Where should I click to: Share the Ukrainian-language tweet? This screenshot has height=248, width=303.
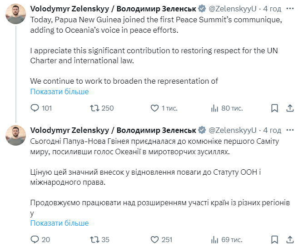[290, 239]
